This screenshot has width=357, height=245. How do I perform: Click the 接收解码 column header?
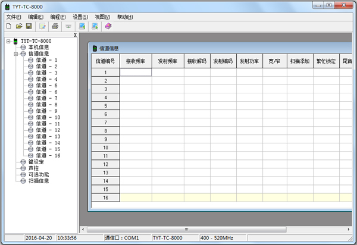[x=197, y=61]
